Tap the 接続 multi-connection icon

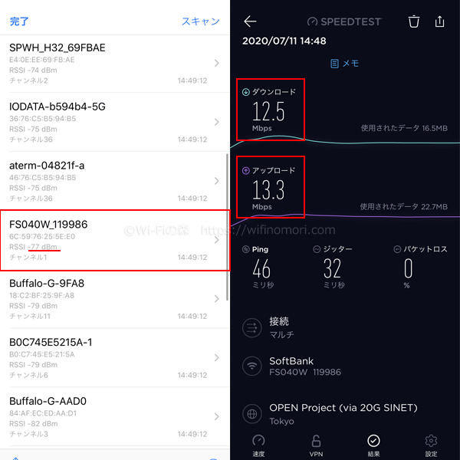(x=252, y=327)
